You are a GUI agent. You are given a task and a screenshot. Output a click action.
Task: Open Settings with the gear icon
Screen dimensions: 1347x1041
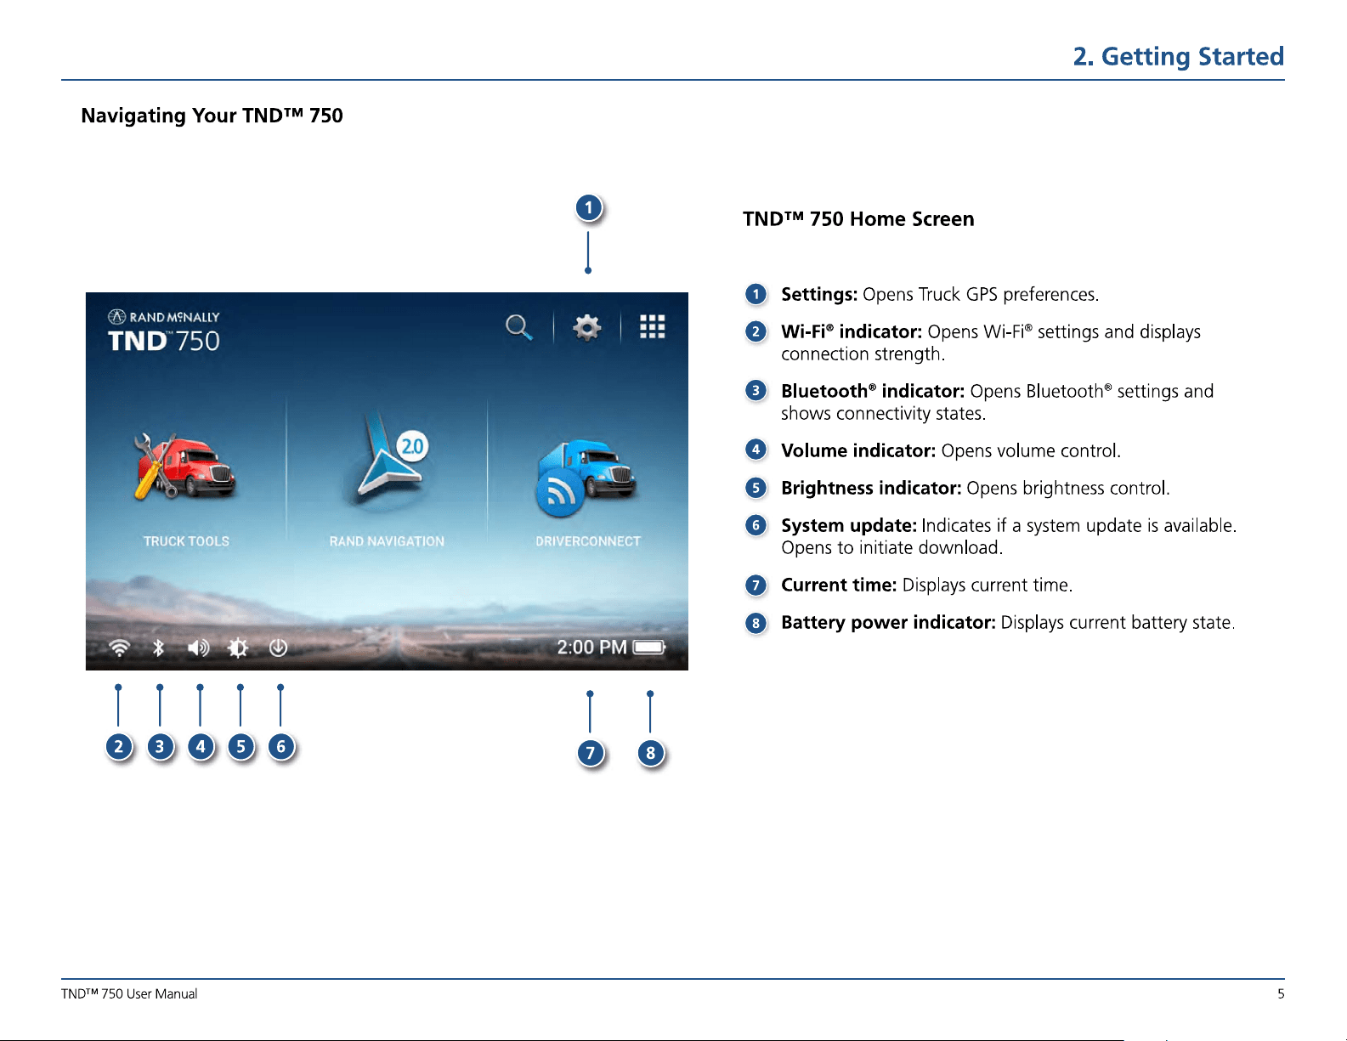tap(586, 327)
